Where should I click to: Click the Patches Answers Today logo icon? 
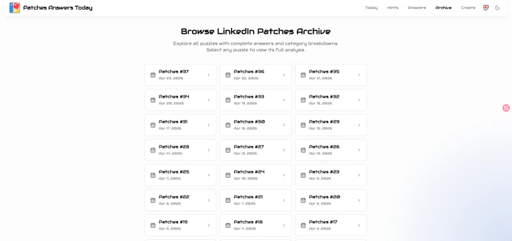click(15, 8)
